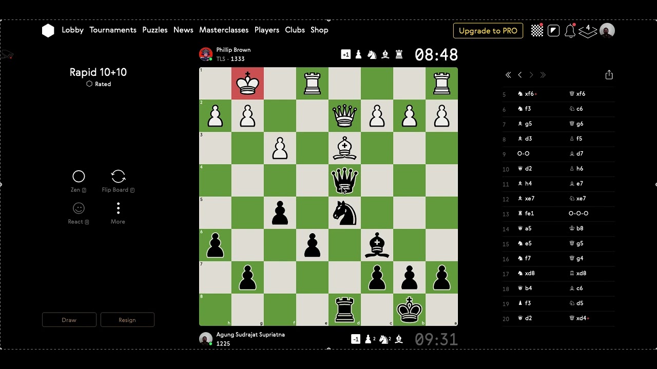The height and width of the screenshot is (369, 657).
Task: Click the Rapid 10+10 game title
Action: [x=98, y=72]
